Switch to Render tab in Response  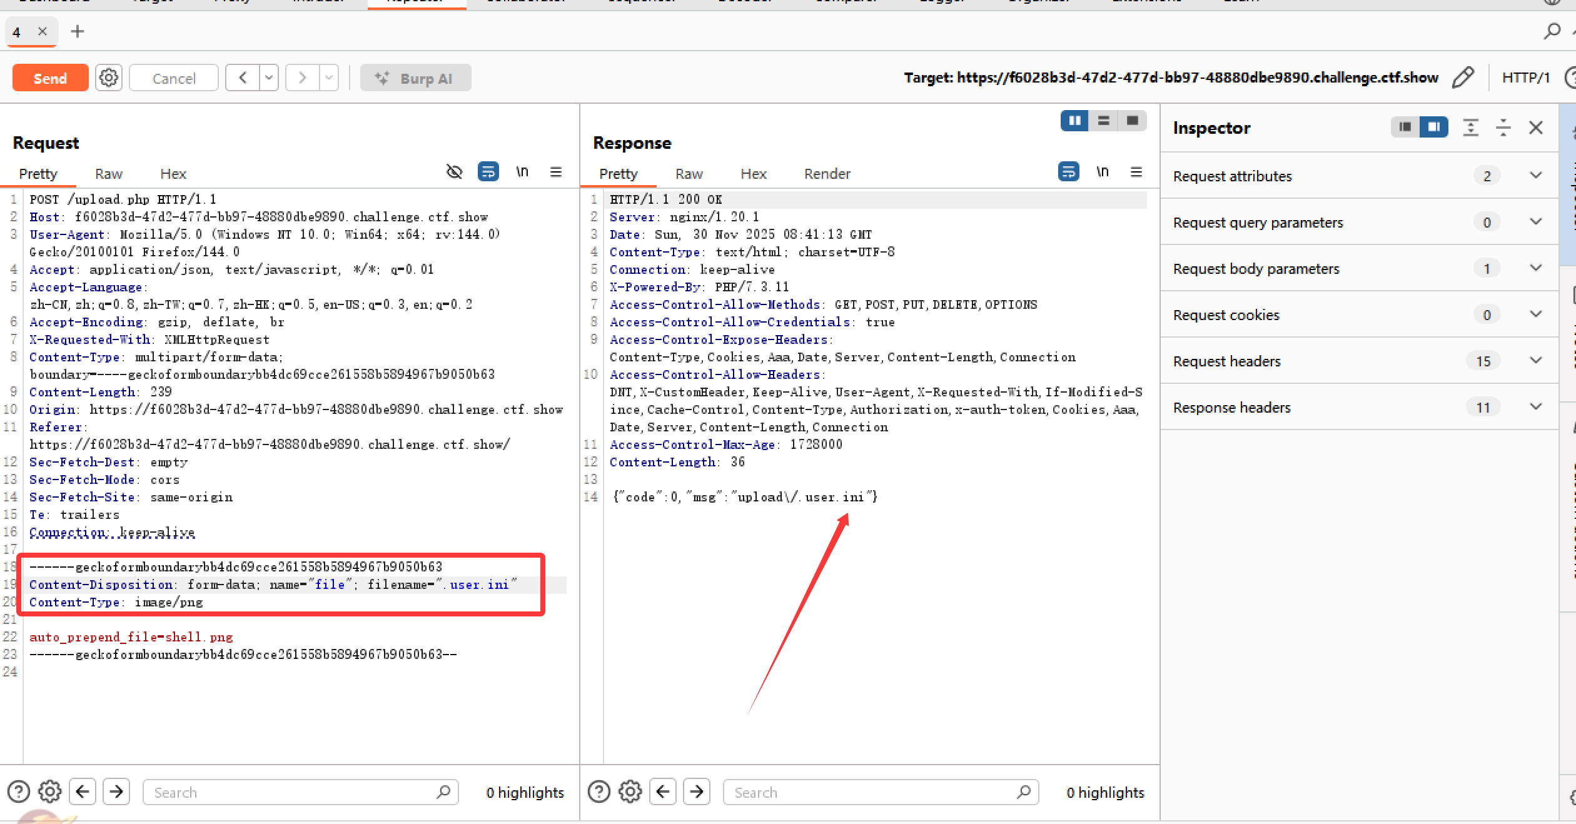click(827, 174)
